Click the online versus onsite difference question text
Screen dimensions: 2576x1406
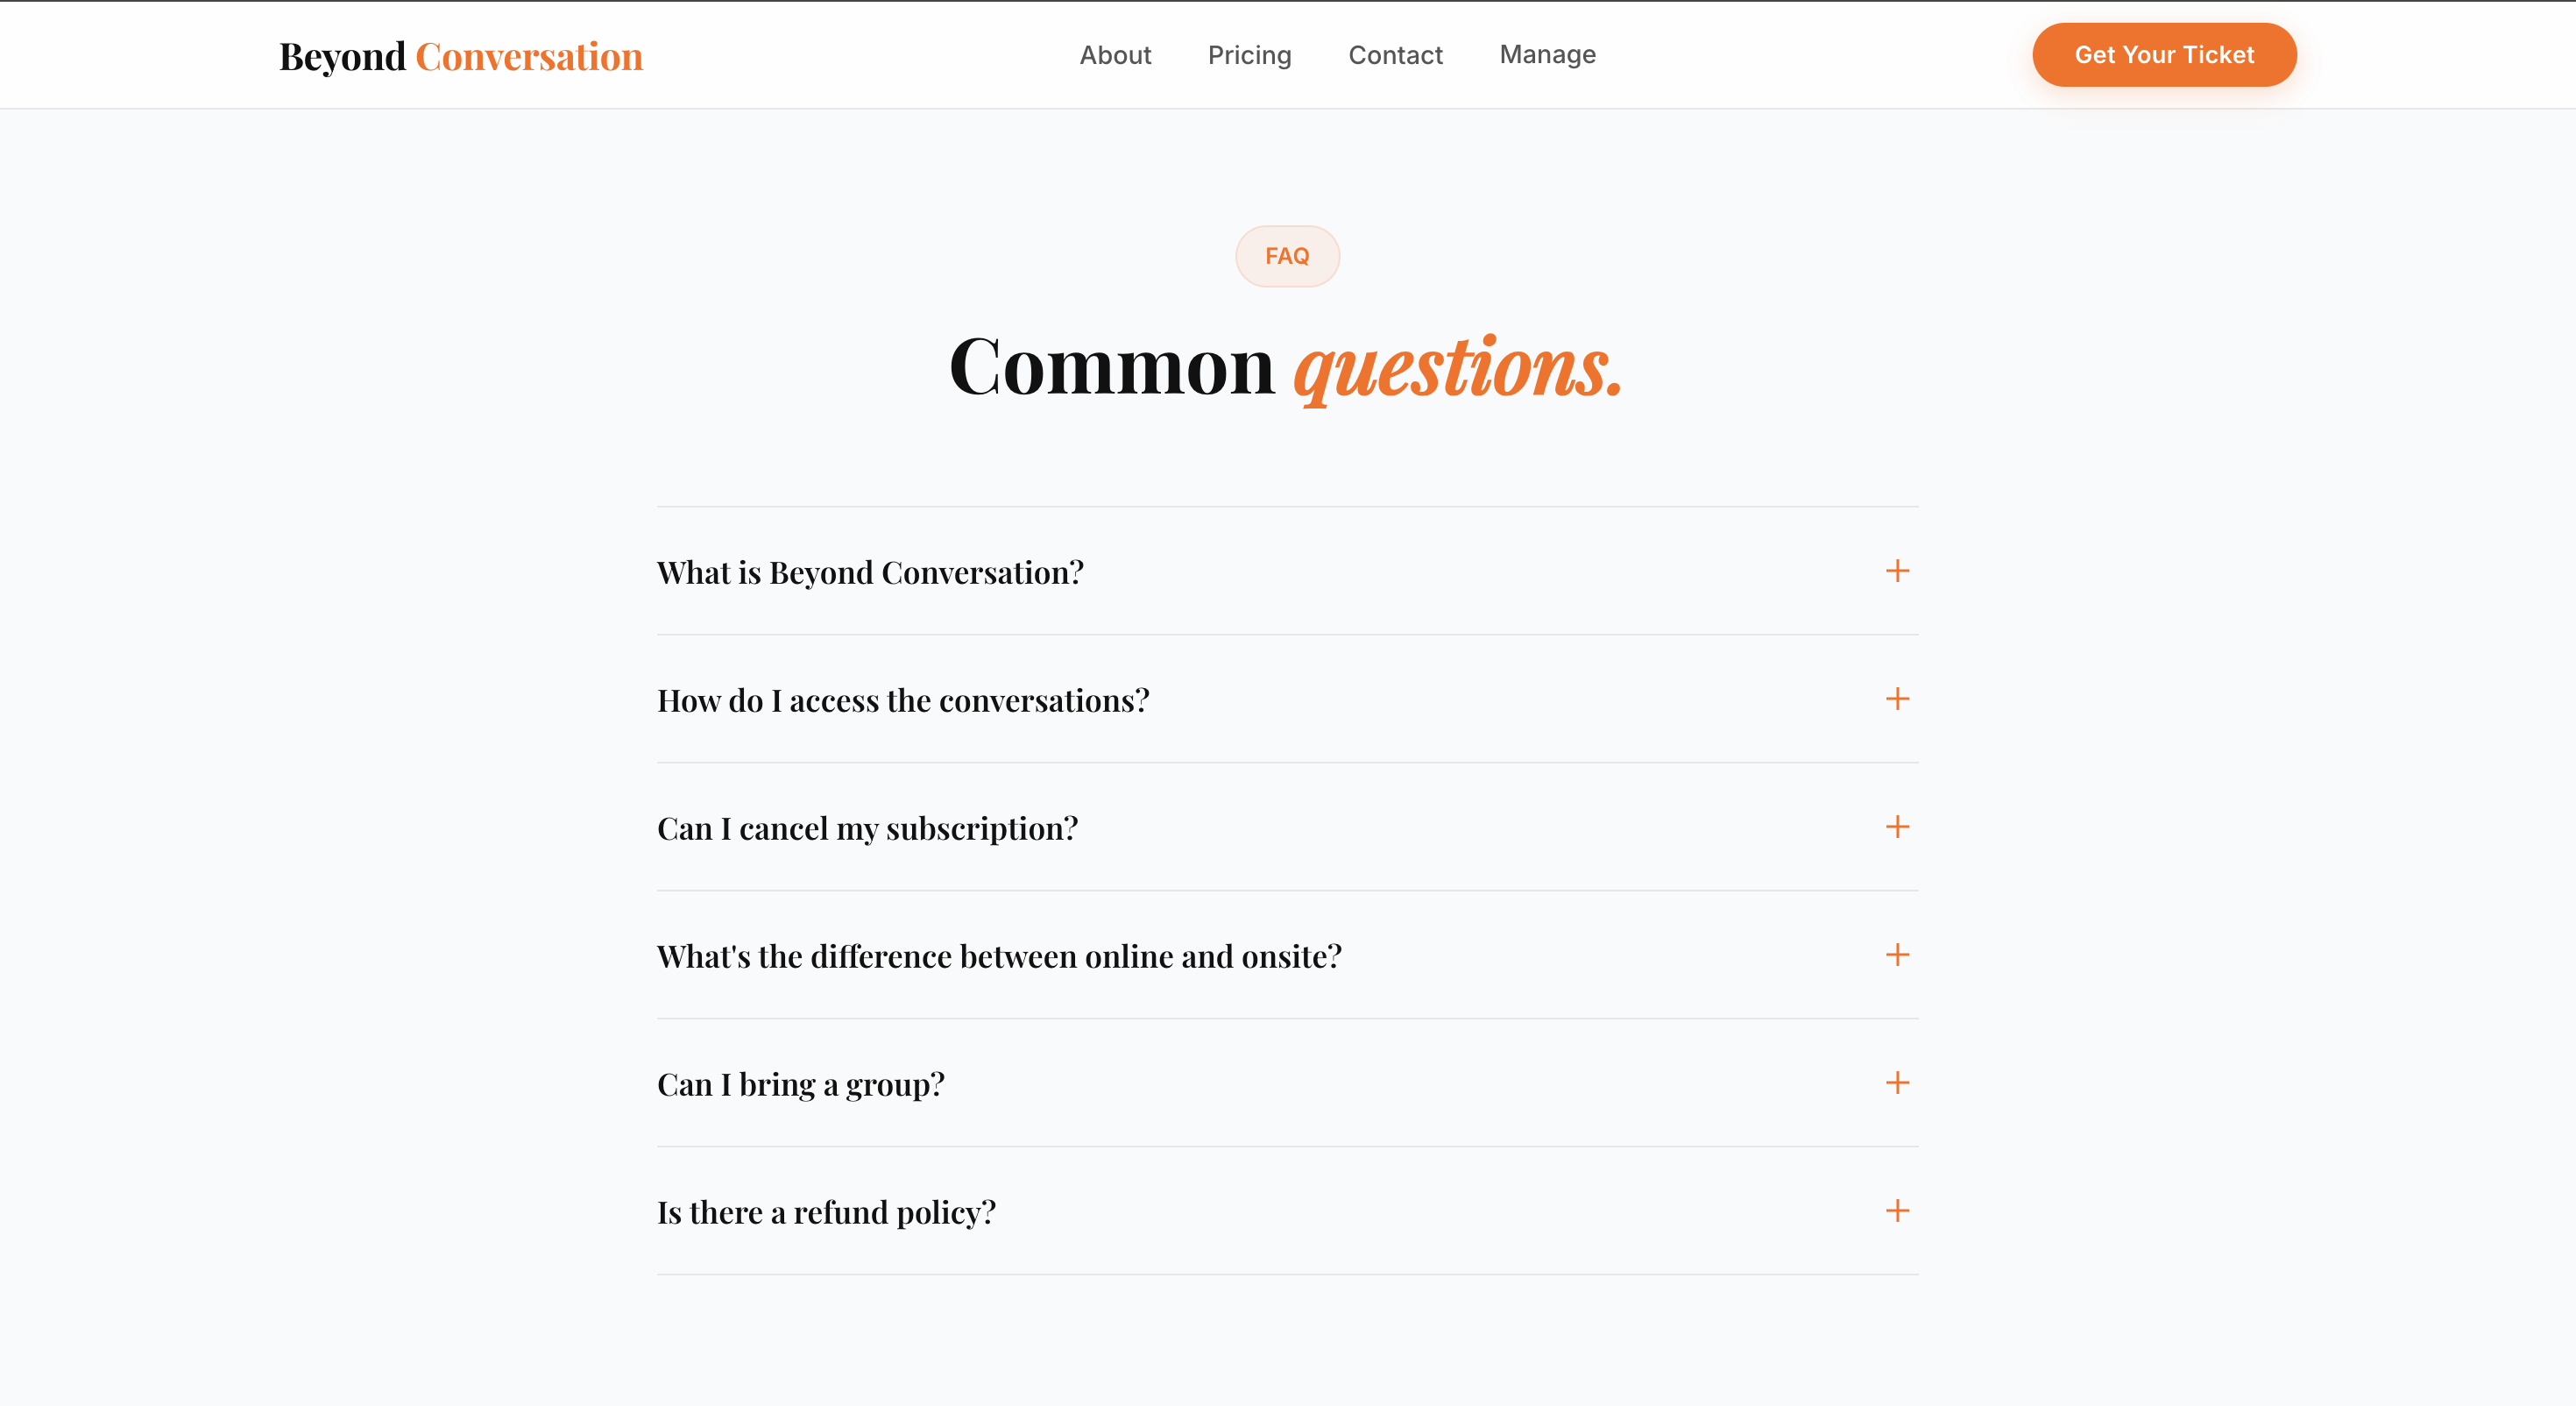(x=999, y=955)
